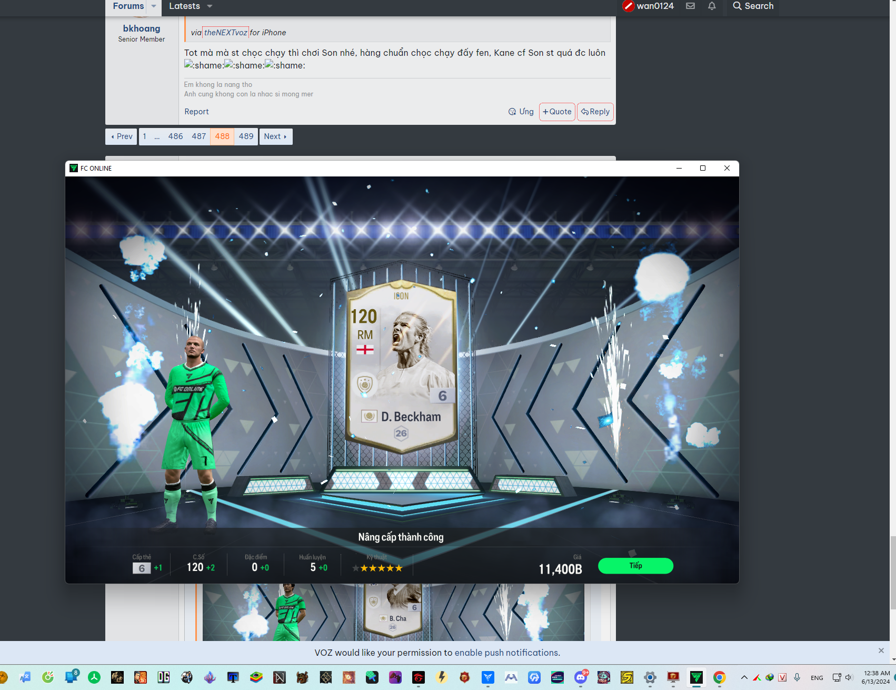Jump to page 1 of the thread
896x690 pixels.
point(145,136)
